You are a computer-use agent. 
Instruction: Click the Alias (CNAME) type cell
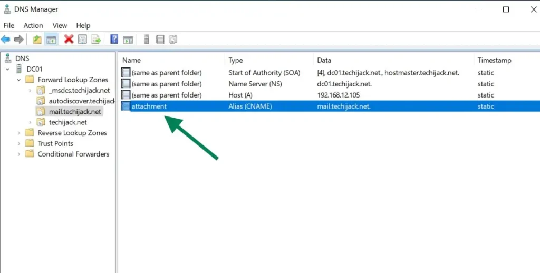pyautogui.click(x=250, y=106)
